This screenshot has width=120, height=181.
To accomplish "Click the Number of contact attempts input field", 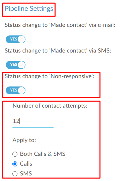I will [x=33, y=121].
